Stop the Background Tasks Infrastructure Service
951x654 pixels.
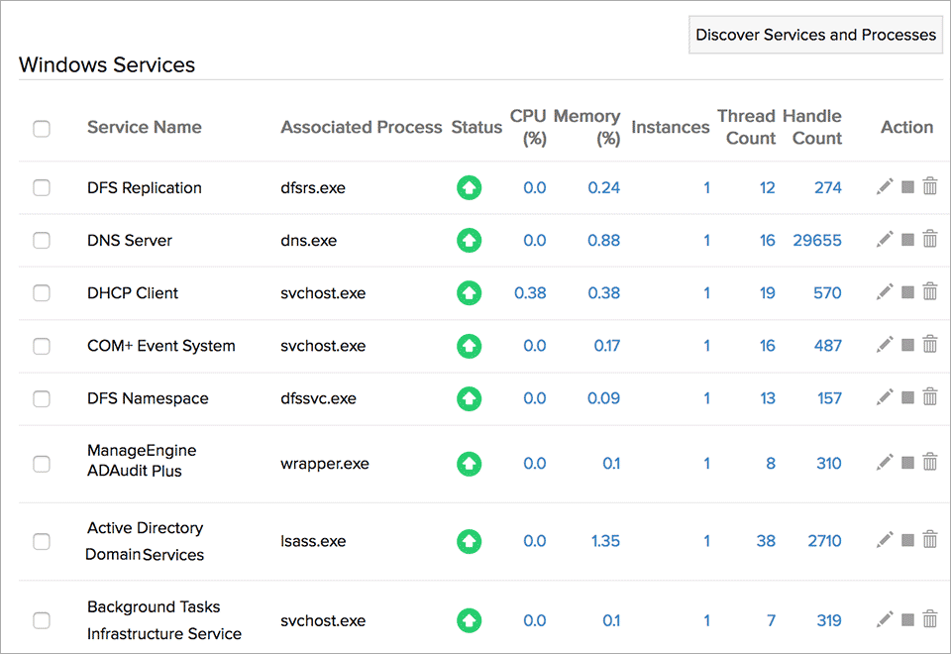coord(906,618)
